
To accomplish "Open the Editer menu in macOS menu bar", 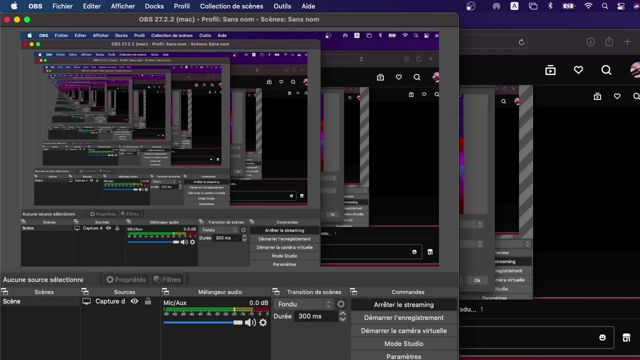I will pos(91,6).
